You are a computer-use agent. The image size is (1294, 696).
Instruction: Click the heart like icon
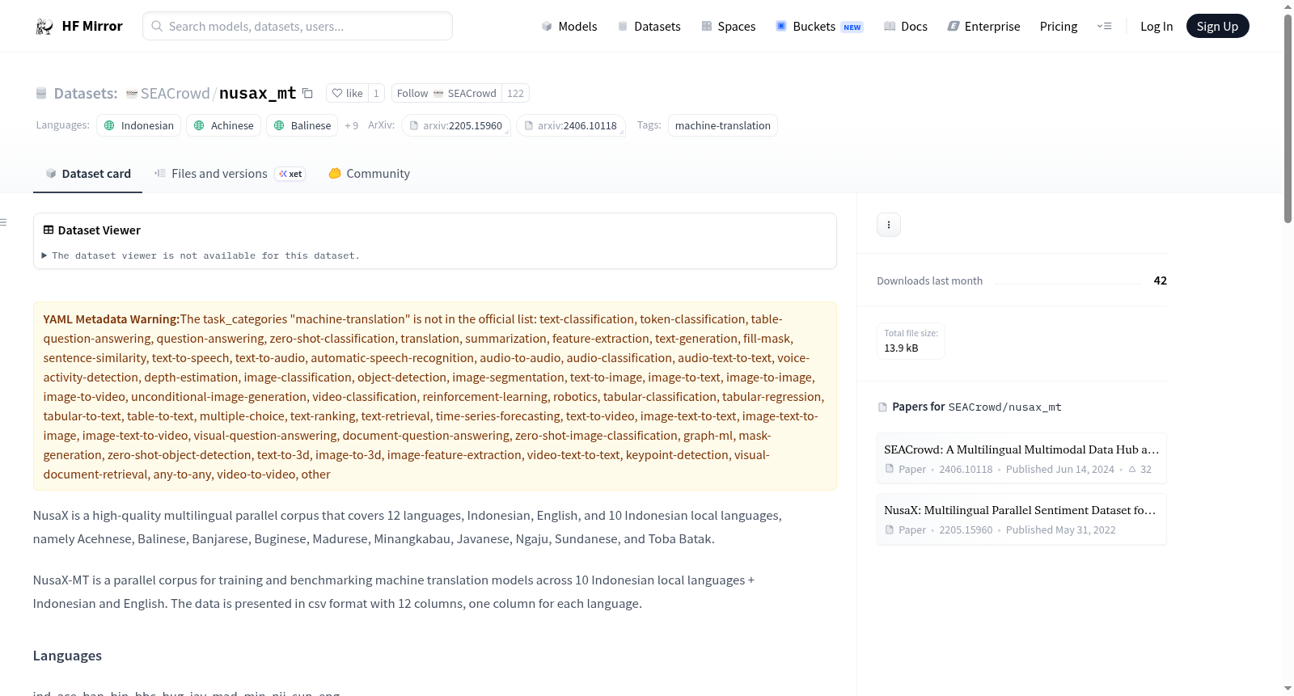click(337, 93)
